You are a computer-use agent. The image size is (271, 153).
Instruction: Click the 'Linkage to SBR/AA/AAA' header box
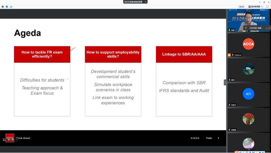coord(184,54)
